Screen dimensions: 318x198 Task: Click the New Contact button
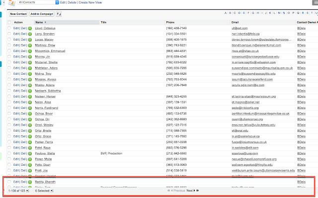[18, 14]
